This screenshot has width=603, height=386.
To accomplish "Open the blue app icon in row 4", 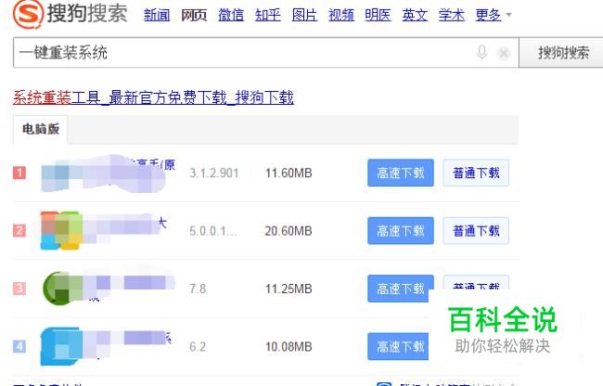I will coord(61,346).
